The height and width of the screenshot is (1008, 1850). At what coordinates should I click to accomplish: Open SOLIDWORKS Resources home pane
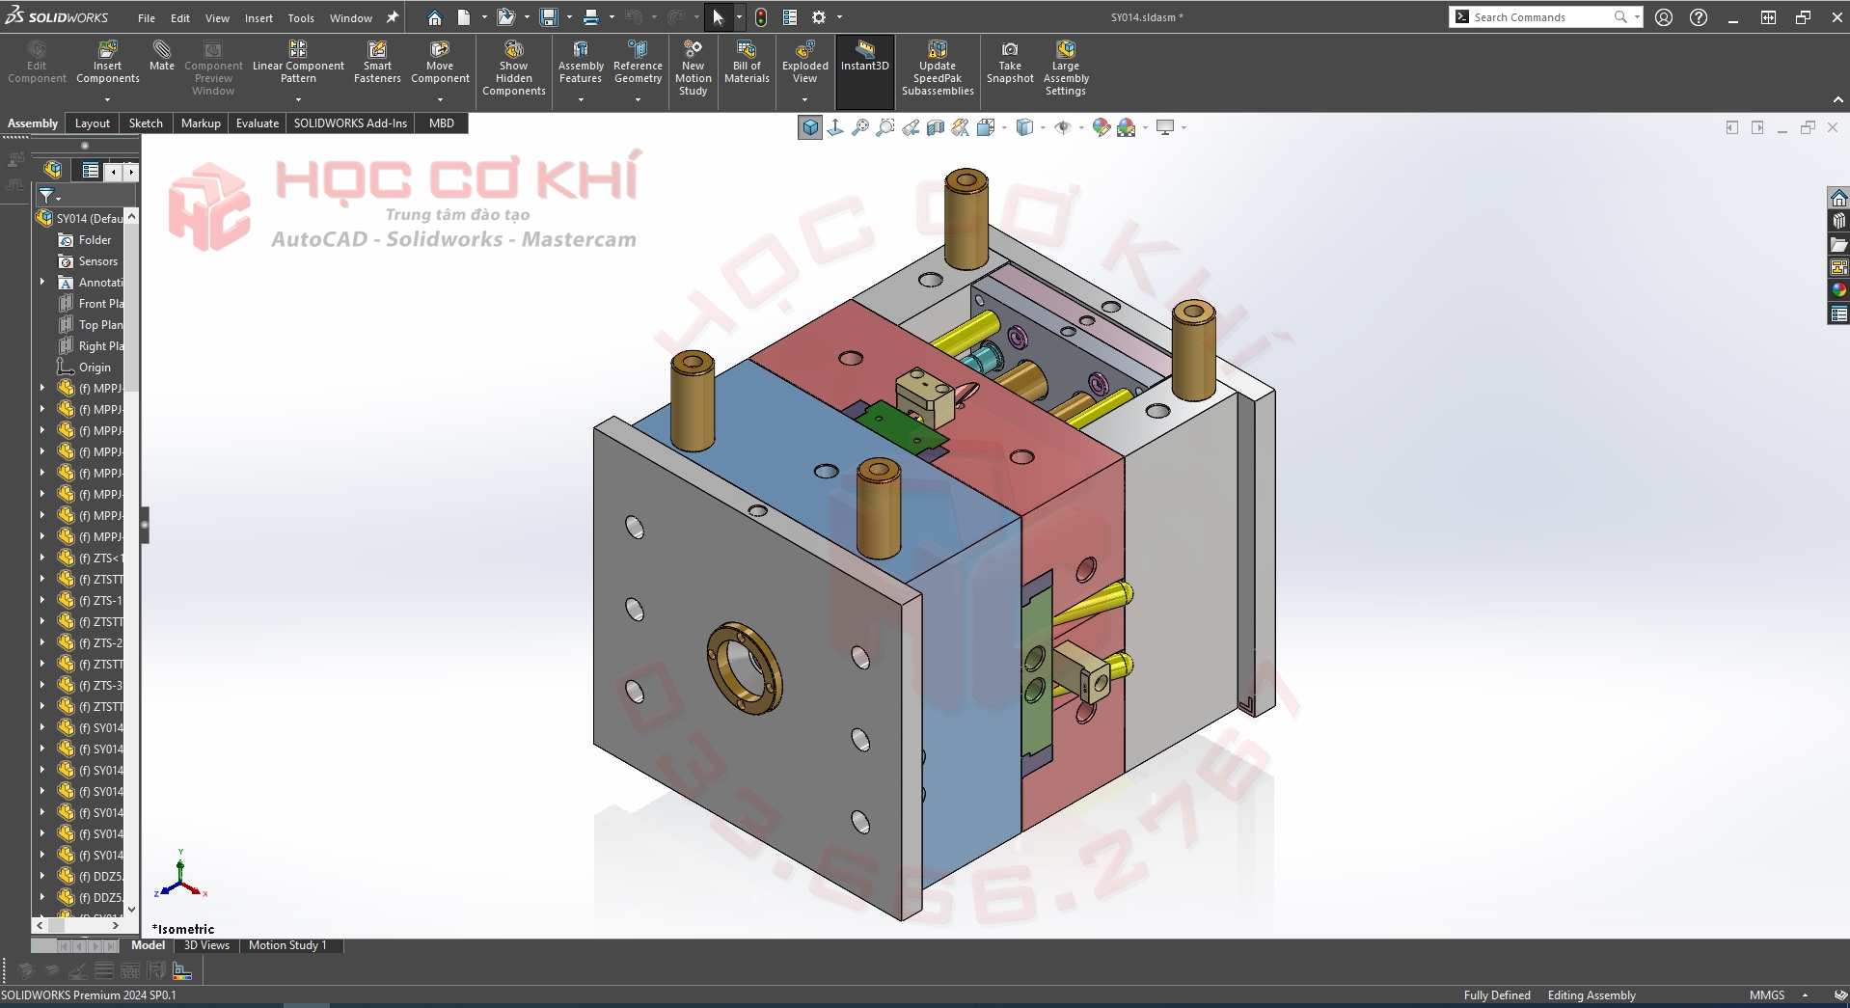click(1838, 198)
